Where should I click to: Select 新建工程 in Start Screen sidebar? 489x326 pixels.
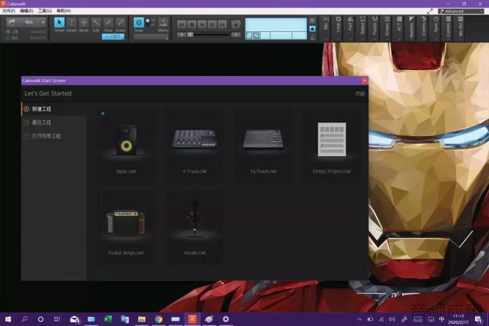pos(54,109)
